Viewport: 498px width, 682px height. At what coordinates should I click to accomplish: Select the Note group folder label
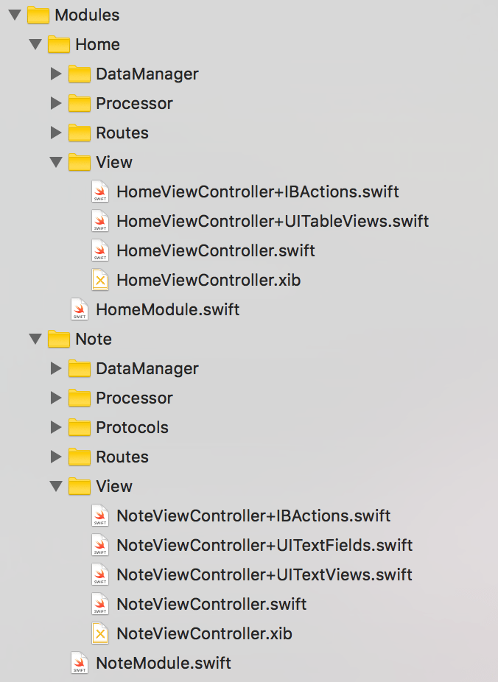[94, 339]
